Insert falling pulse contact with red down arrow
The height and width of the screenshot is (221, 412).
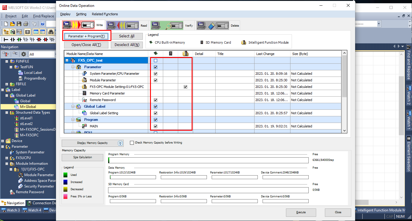(45, 39)
